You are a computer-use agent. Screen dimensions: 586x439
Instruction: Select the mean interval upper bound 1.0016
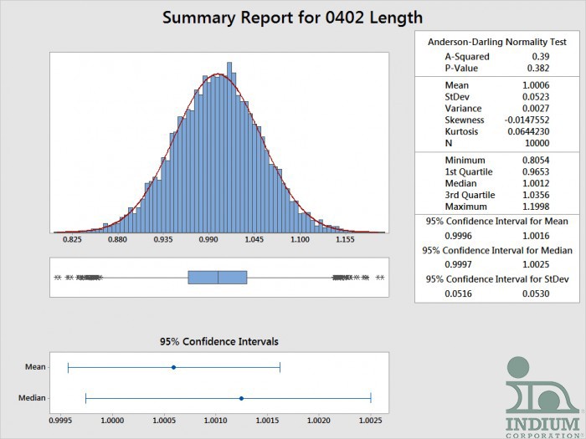coord(536,236)
